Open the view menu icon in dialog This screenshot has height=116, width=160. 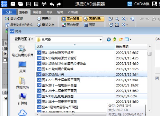click(128, 39)
